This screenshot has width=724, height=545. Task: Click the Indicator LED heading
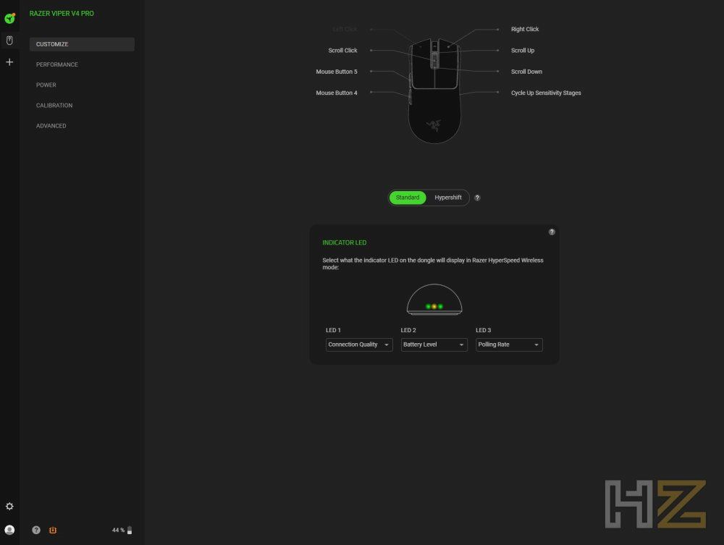pyautogui.click(x=344, y=242)
